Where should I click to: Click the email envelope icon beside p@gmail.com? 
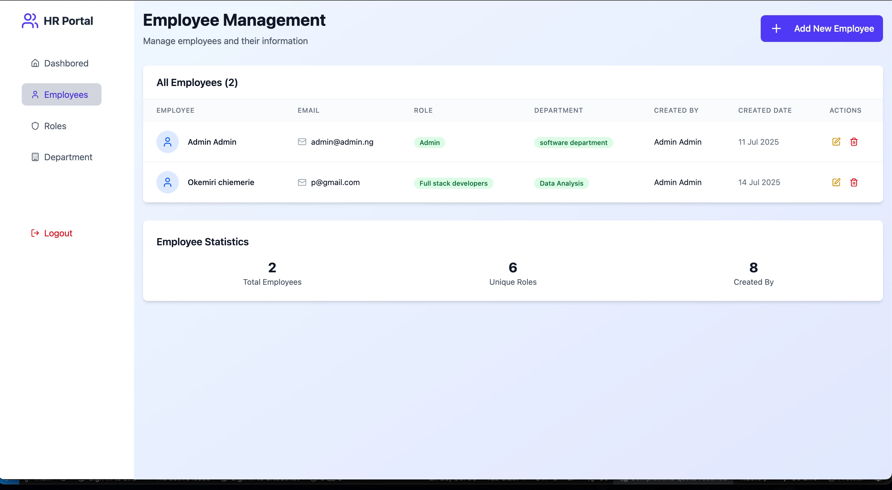pyautogui.click(x=302, y=182)
